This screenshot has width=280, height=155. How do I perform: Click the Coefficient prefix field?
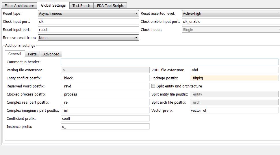coord(105,118)
